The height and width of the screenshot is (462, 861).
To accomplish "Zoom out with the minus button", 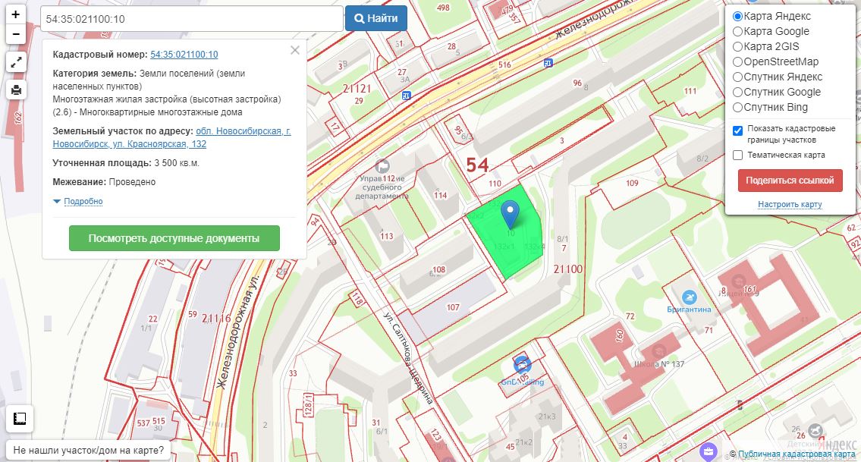I will pyautogui.click(x=16, y=34).
